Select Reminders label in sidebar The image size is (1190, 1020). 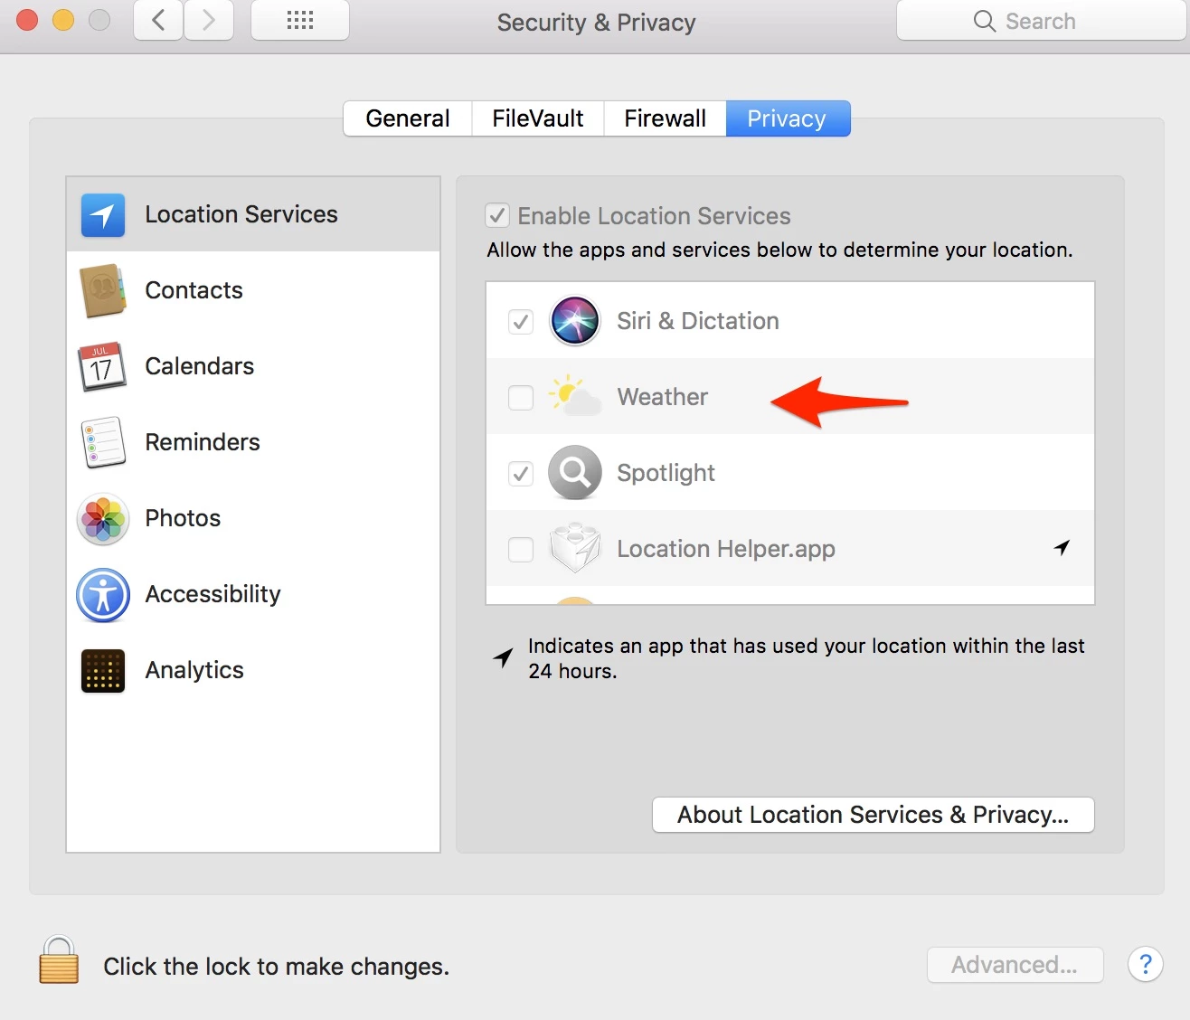(203, 442)
